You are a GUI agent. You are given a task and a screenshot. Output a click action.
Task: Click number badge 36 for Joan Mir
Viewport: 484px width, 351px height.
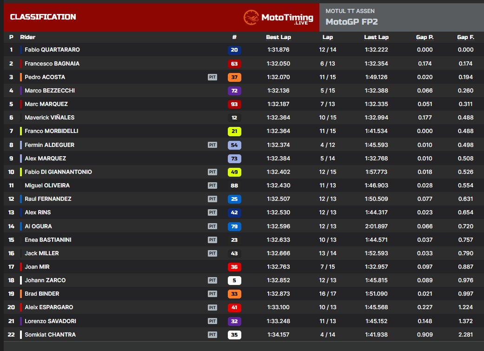pyautogui.click(x=234, y=267)
